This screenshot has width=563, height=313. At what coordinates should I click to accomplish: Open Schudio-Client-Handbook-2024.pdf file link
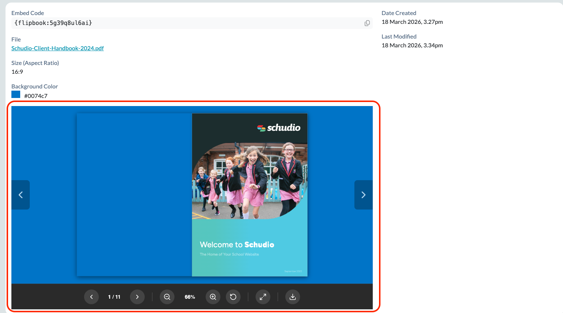(58, 48)
